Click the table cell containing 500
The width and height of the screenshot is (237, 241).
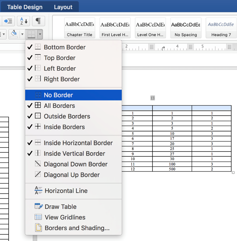(x=172, y=169)
